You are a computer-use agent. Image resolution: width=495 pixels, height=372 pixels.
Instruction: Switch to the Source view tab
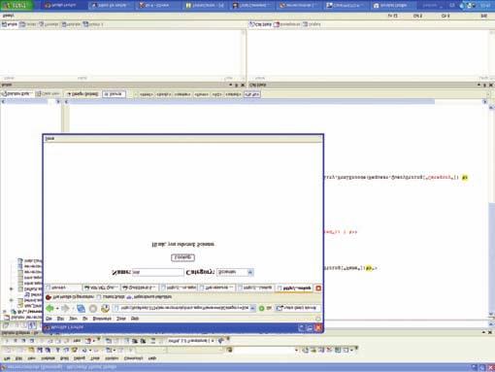click(114, 94)
